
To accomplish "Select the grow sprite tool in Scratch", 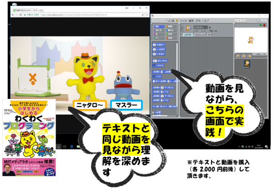I will [x=242, y=20].
